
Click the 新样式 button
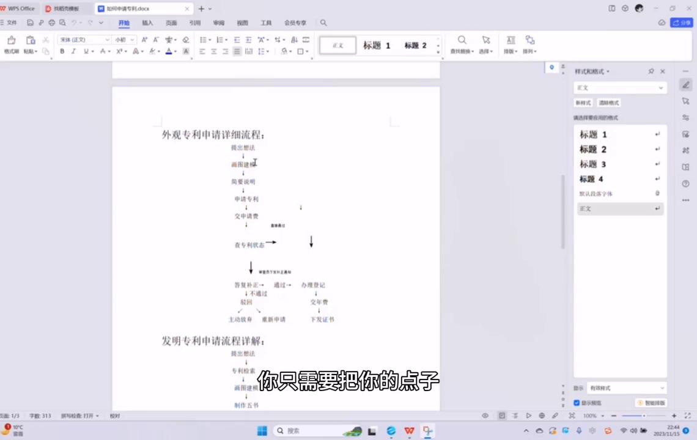point(583,103)
